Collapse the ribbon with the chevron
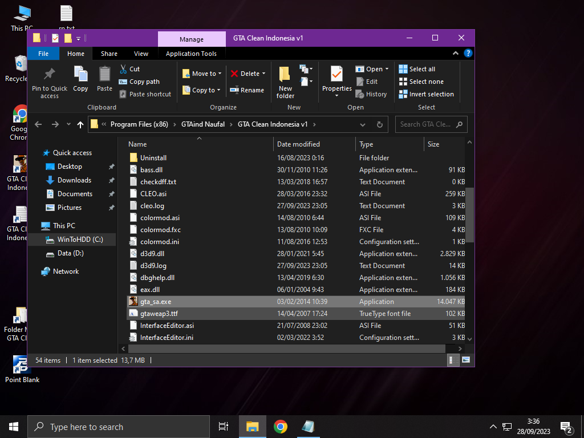Image resolution: width=584 pixels, height=438 pixels. point(455,53)
